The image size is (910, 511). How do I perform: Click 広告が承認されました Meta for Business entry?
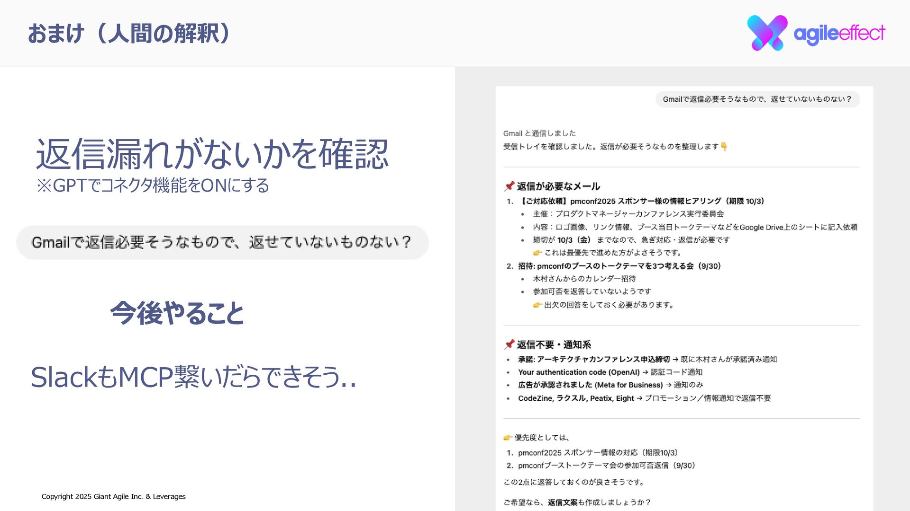pos(590,385)
